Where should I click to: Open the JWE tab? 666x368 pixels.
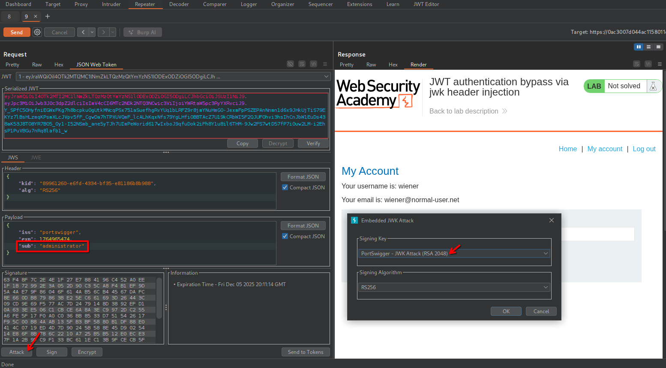pos(36,158)
